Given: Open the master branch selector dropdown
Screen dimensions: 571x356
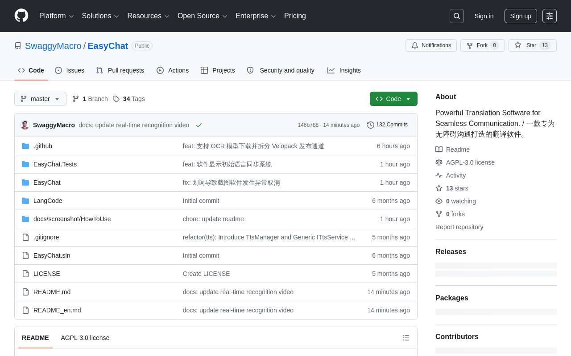Looking at the screenshot, I should (x=40, y=99).
